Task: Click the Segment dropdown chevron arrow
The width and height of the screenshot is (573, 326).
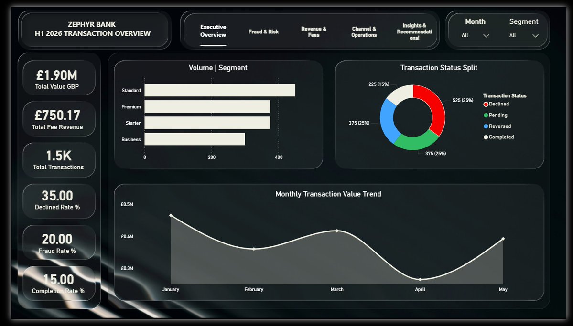Action: [x=535, y=36]
